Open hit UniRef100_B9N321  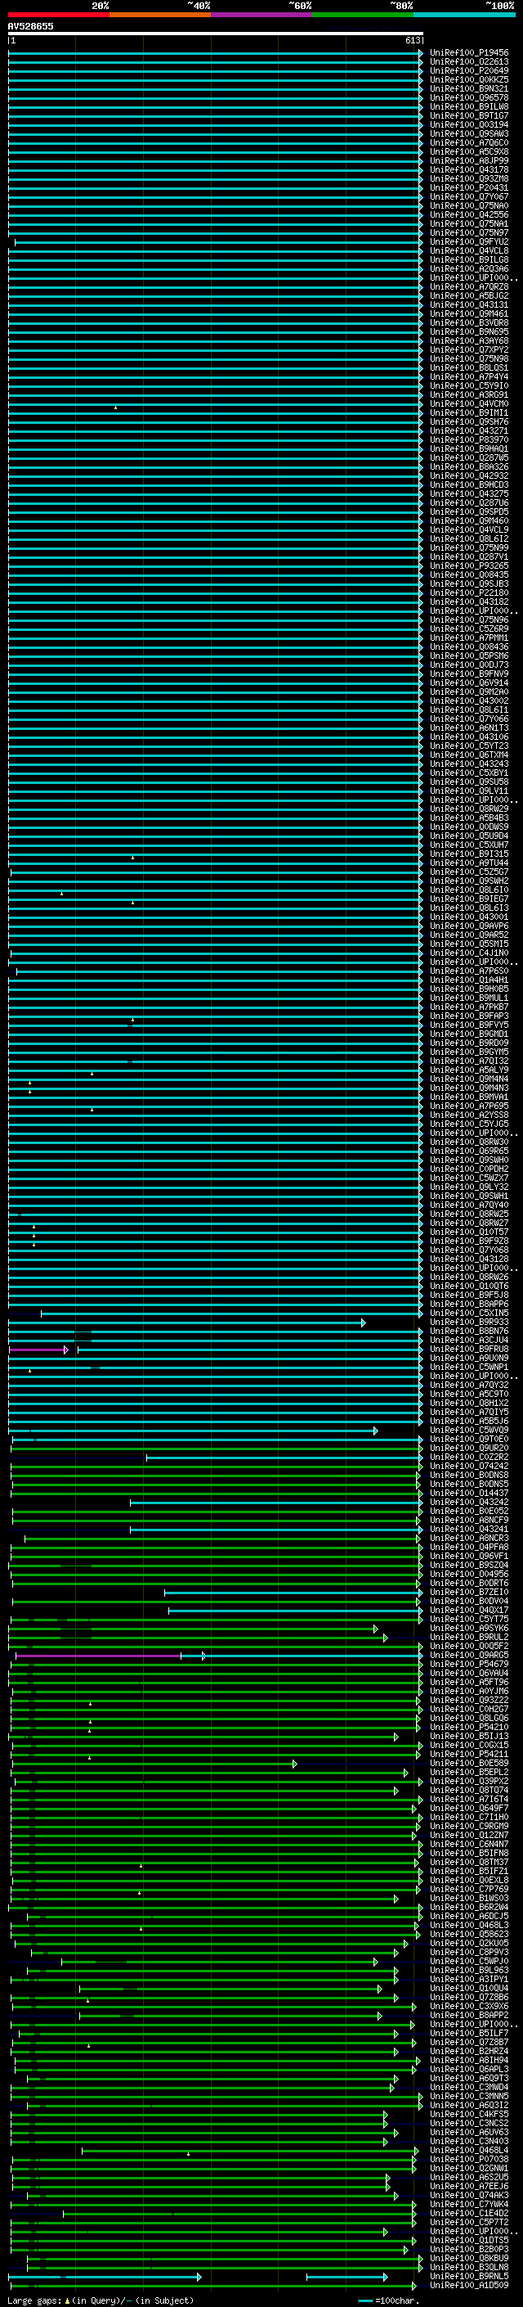point(468,88)
